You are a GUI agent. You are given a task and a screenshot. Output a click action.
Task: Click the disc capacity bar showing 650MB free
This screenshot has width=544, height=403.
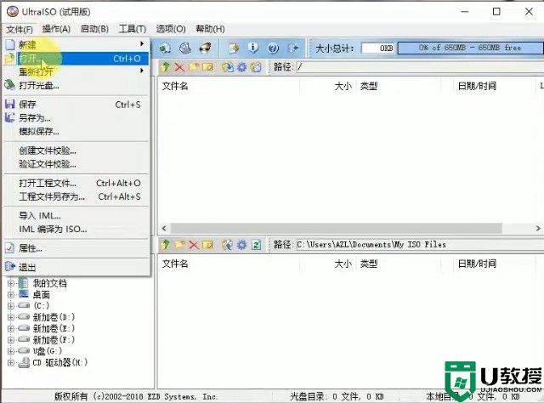(x=470, y=48)
